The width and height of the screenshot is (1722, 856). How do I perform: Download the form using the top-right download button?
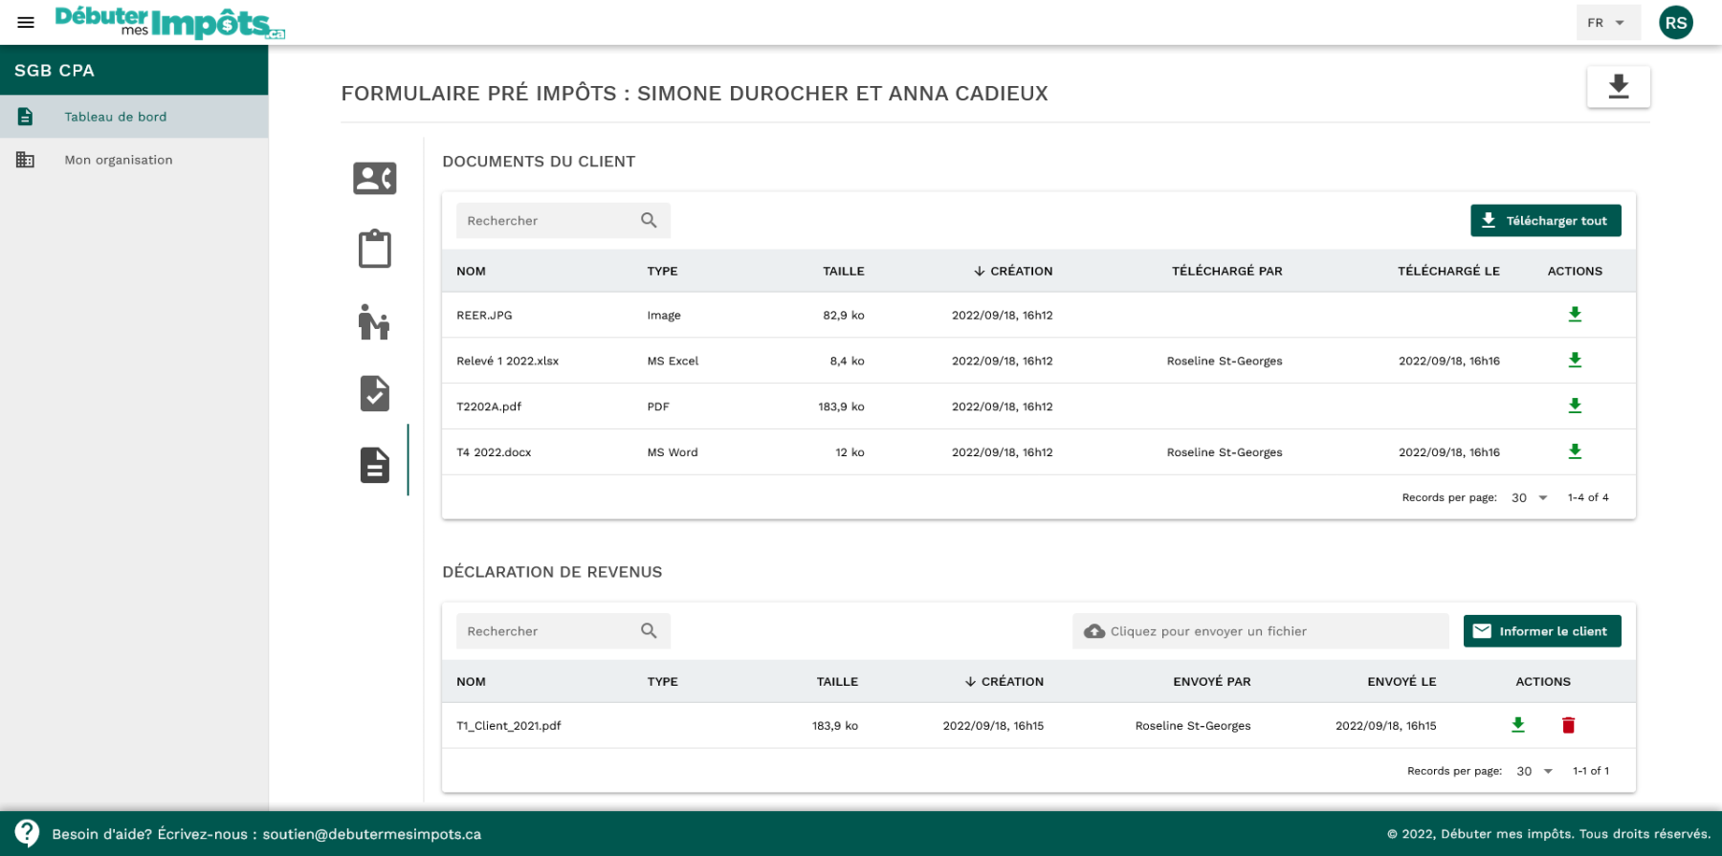pyautogui.click(x=1618, y=87)
